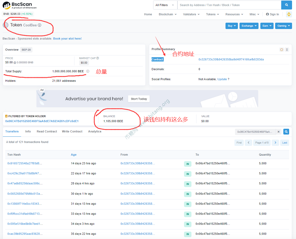296x239 pixels.
Task: Open transaction hash 0x47adb85256daac506c...
Action: point(25,183)
